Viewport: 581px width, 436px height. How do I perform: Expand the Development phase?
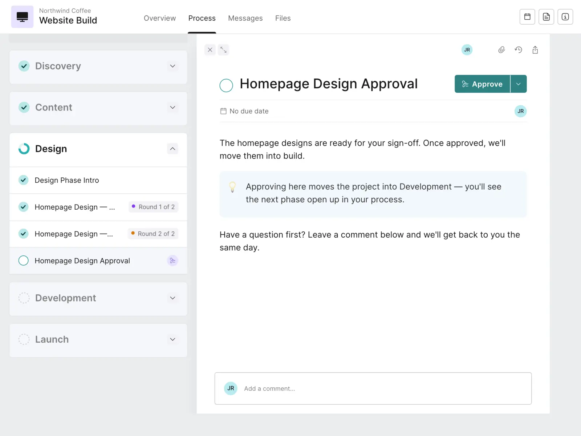(x=172, y=298)
